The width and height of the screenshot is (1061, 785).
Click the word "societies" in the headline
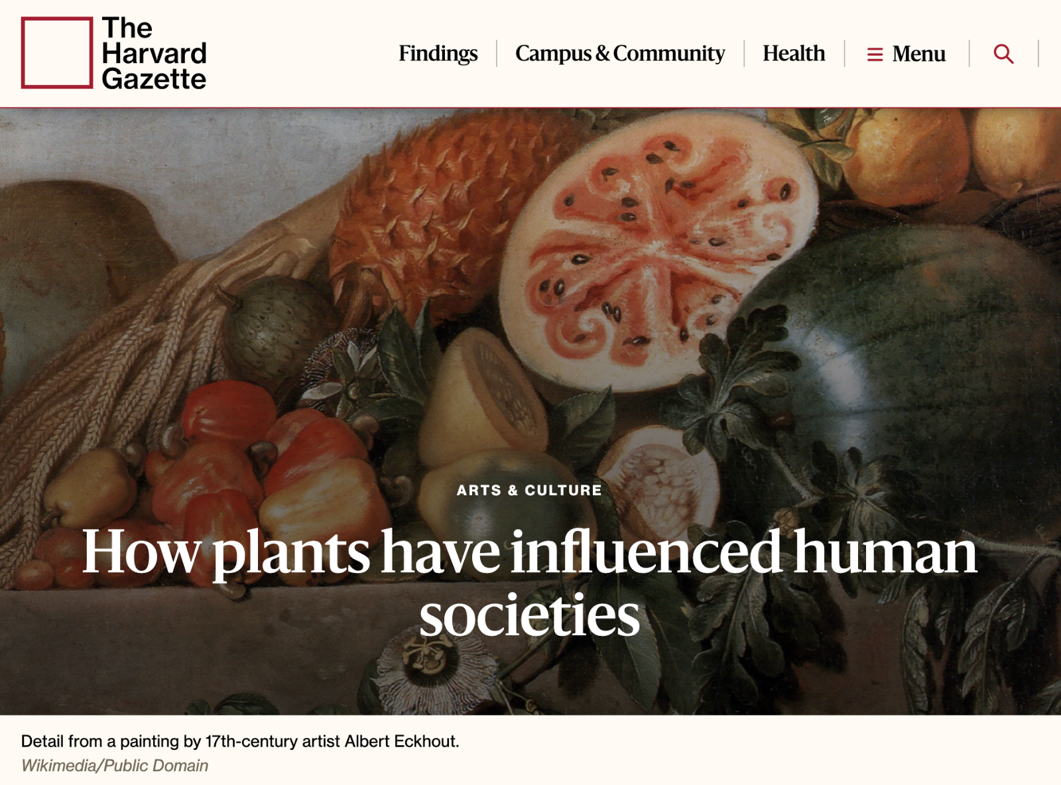(x=529, y=615)
